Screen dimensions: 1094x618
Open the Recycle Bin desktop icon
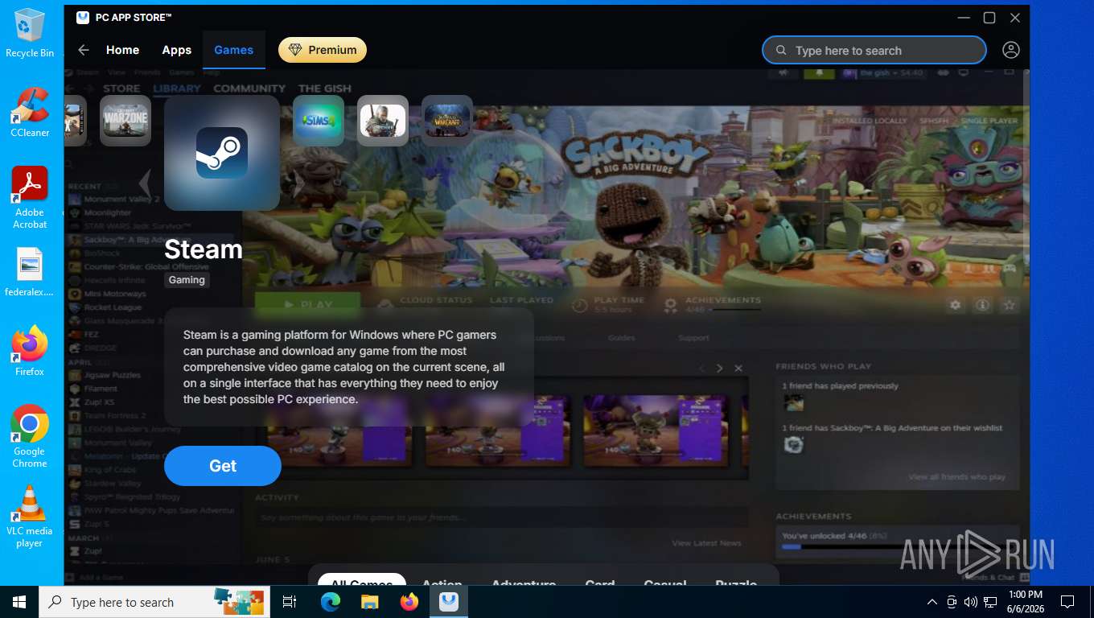click(30, 33)
